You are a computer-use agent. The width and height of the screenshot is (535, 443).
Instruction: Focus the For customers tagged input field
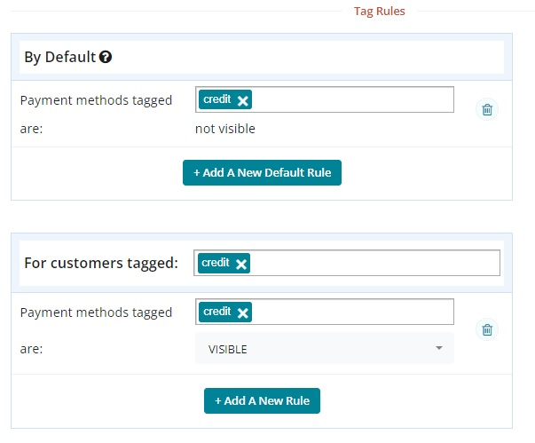click(373, 264)
